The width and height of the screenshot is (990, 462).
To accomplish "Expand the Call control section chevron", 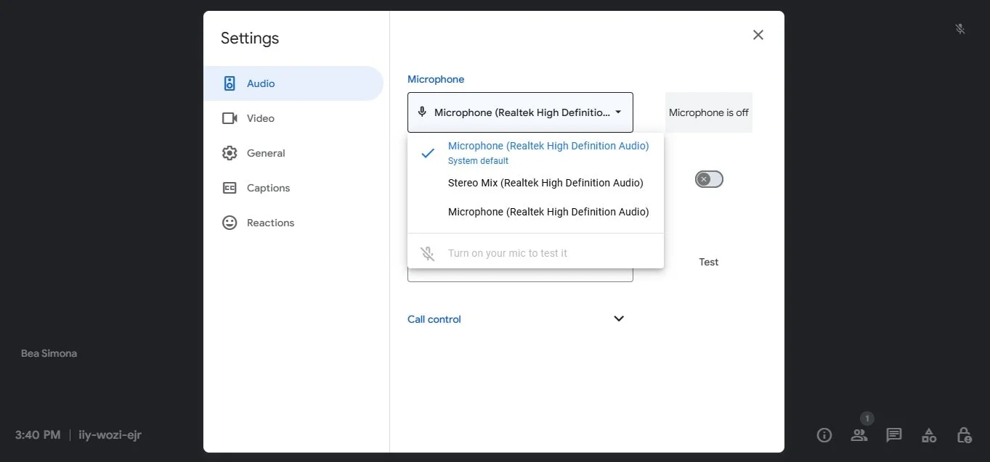I will pyautogui.click(x=619, y=318).
